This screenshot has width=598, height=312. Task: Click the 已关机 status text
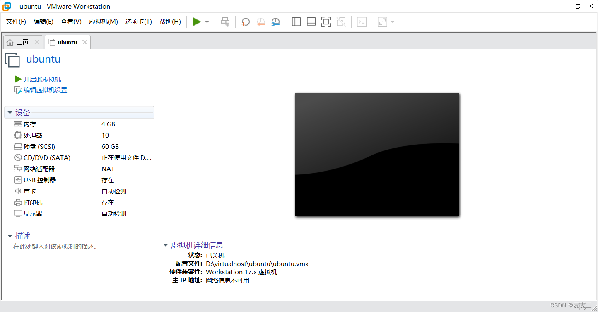click(215, 255)
